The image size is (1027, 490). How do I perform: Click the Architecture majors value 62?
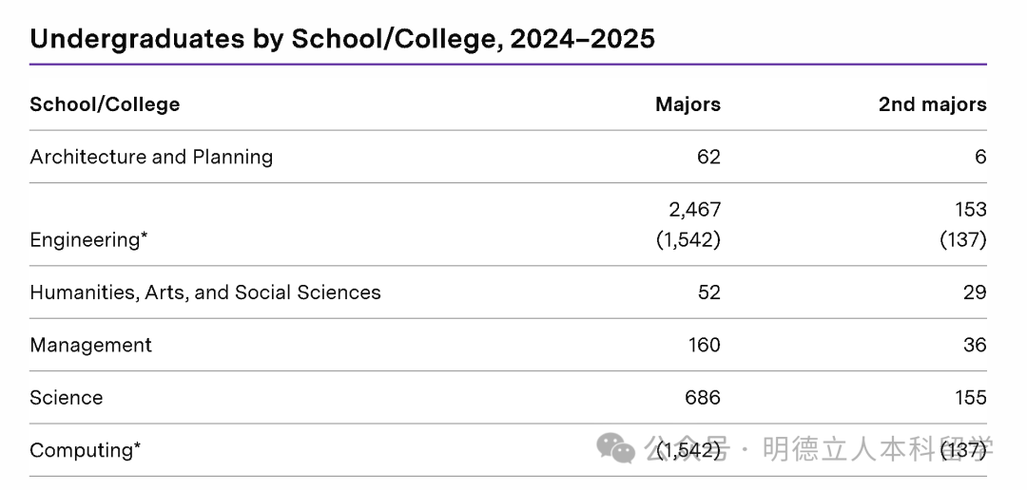[708, 157]
